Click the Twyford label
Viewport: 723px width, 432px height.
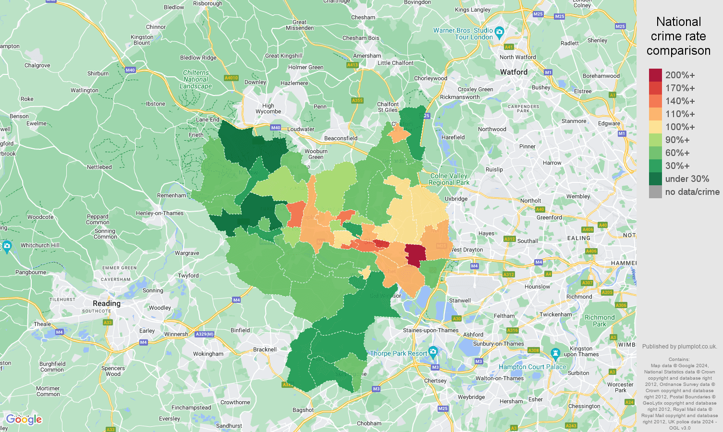pos(188,276)
